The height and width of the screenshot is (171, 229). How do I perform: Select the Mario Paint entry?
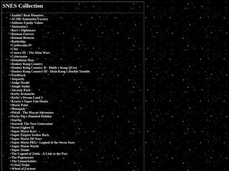[x=20, y=105]
